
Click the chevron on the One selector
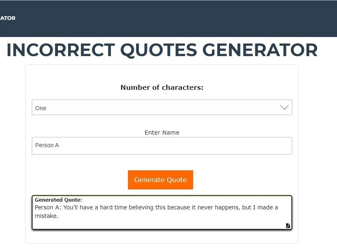(x=284, y=107)
